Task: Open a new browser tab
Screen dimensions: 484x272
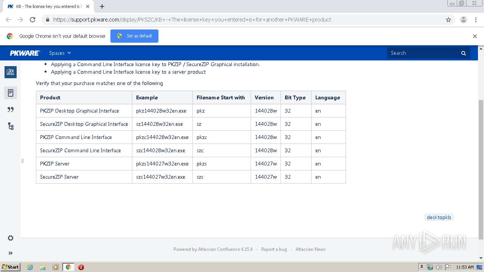Action: pyautogui.click(x=102, y=6)
